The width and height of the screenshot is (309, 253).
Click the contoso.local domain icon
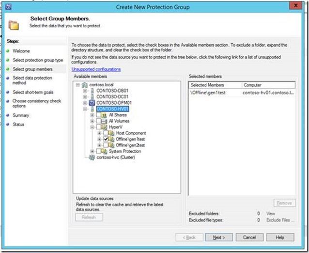pyautogui.click(x=85, y=85)
